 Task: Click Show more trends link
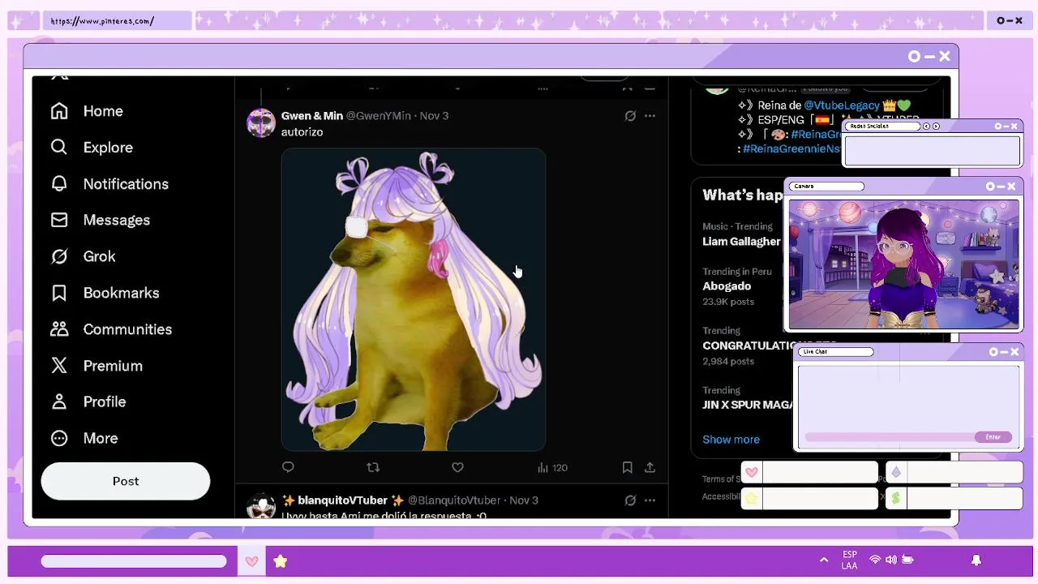click(x=731, y=440)
